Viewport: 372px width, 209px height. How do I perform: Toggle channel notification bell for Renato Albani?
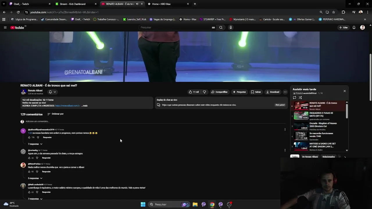point(52,92)
